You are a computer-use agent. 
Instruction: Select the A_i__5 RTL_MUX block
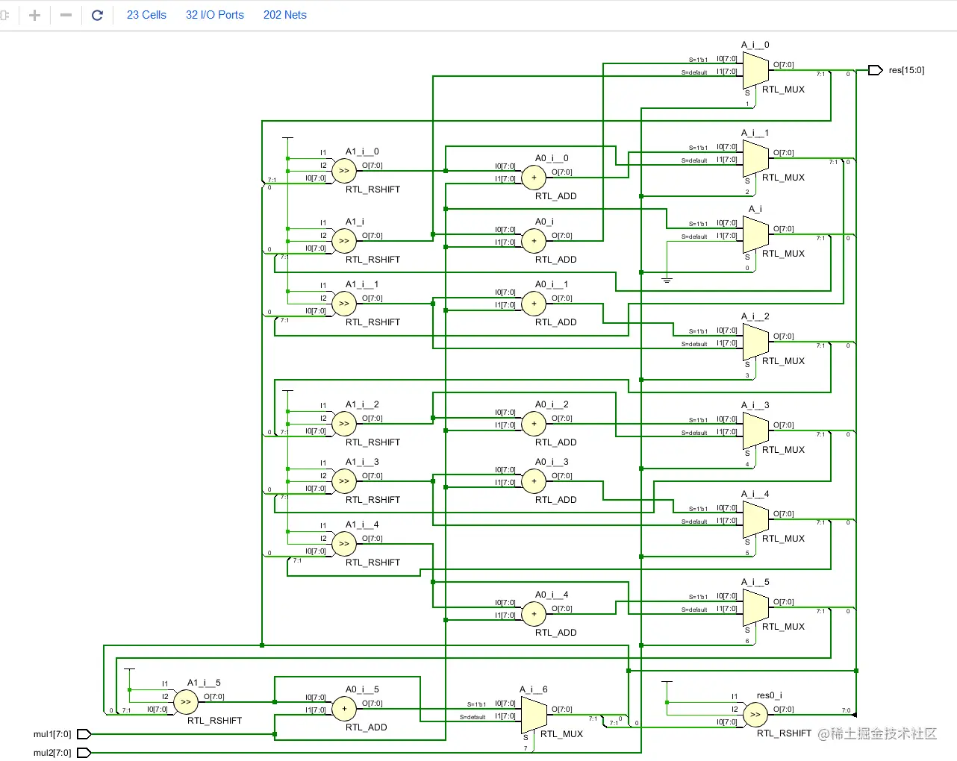[755, 608]
